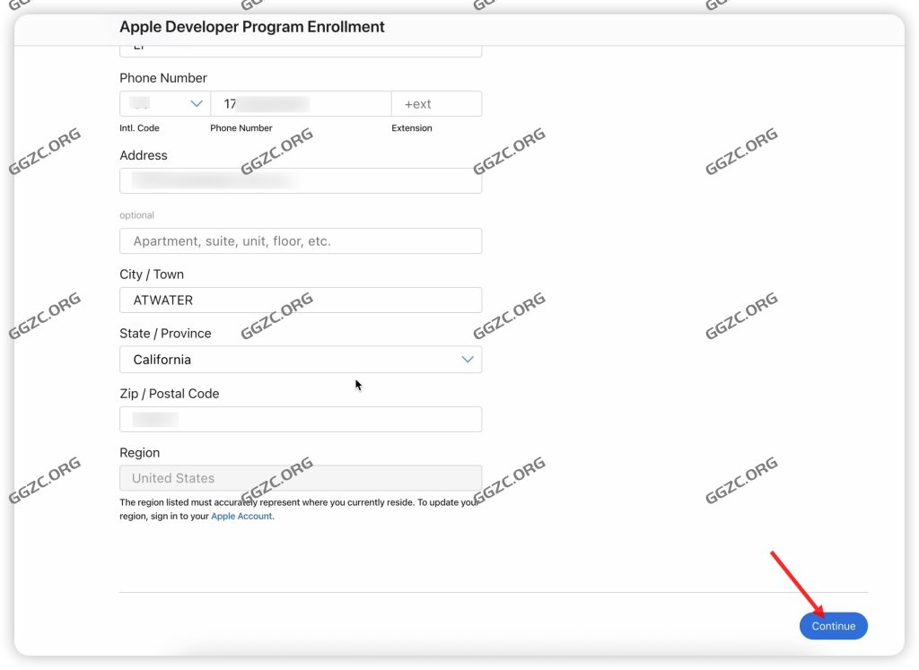This screenshot has height=670, width=919.
Task: Select the Extension (+ext) field
Action: [437, 103]
